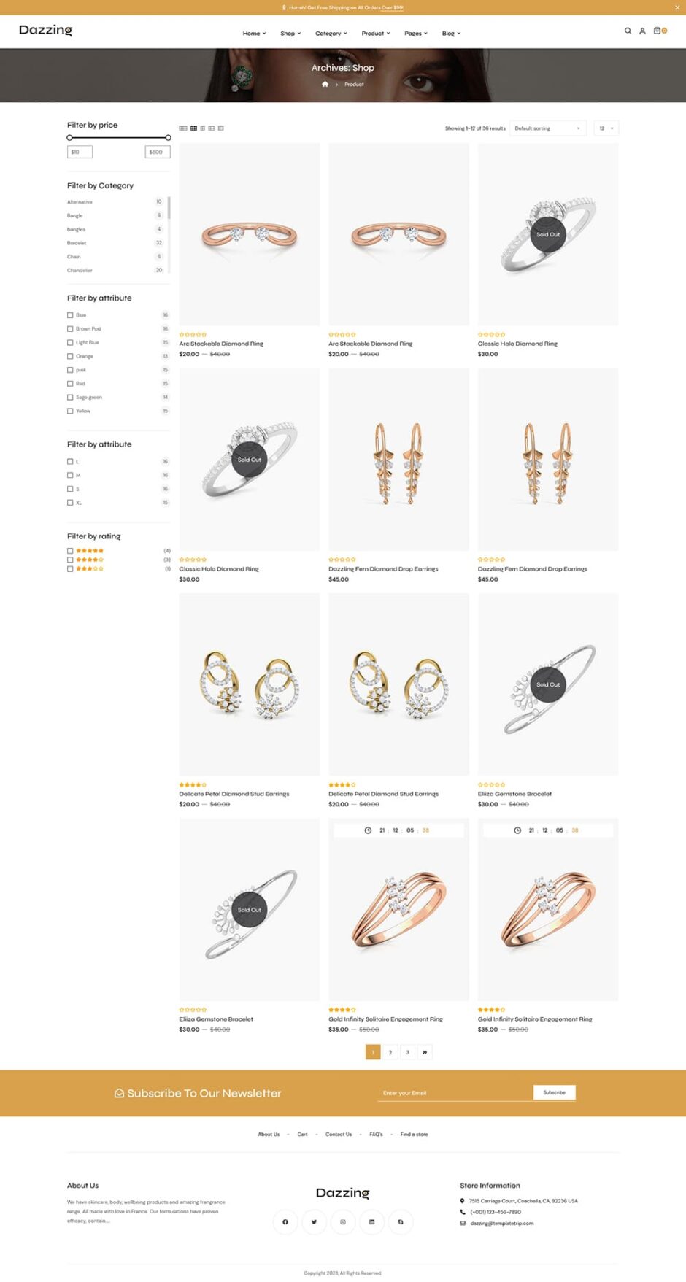Go to page 2 of results
The width and height of the screenshot is (686, 1282).
click(x=390, y=1052)
